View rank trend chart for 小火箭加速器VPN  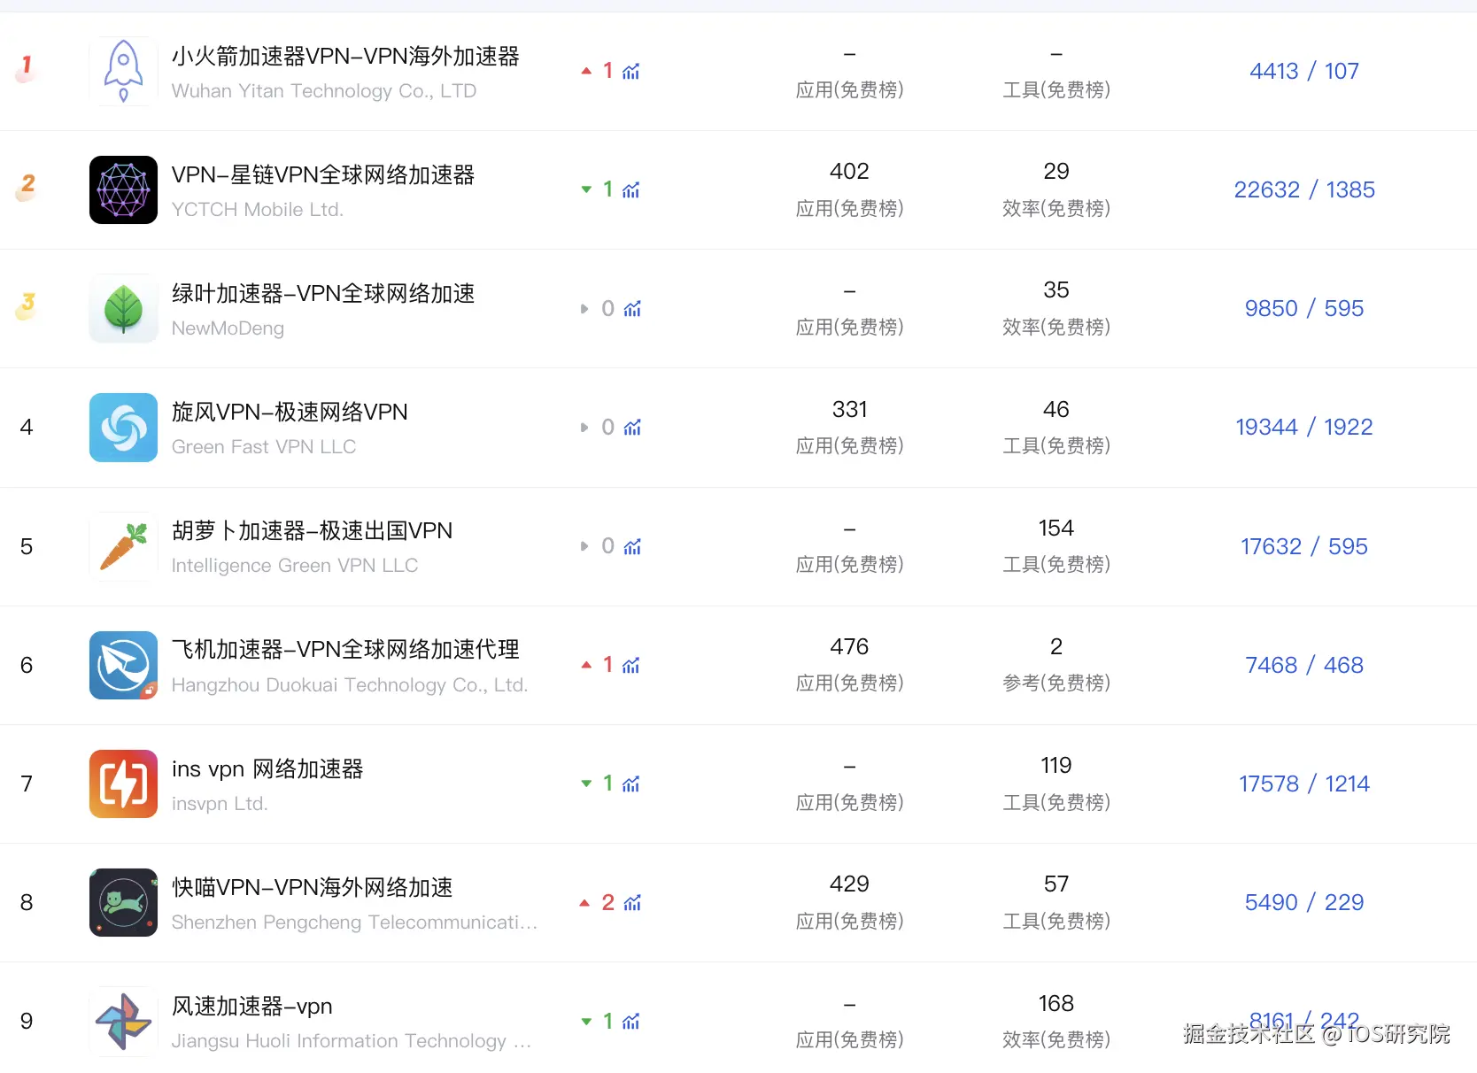coord(630,71)
